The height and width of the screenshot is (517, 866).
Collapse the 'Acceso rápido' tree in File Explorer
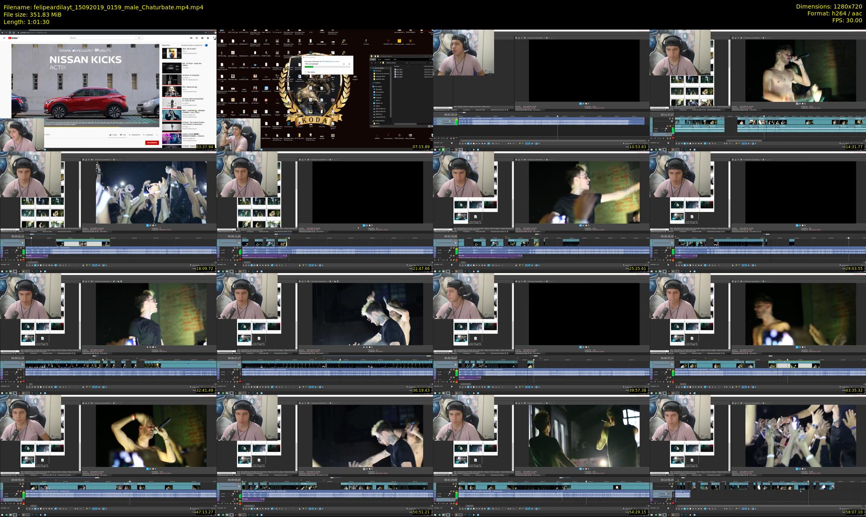click(373, 68)
